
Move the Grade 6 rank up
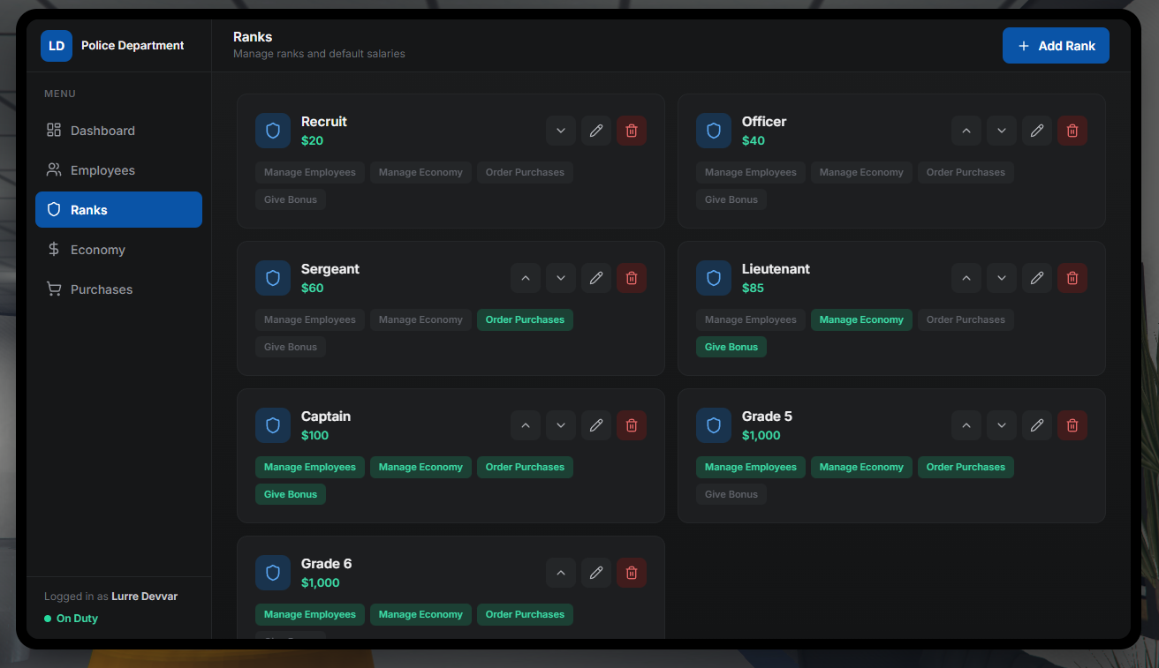click(x=561, y=573)
